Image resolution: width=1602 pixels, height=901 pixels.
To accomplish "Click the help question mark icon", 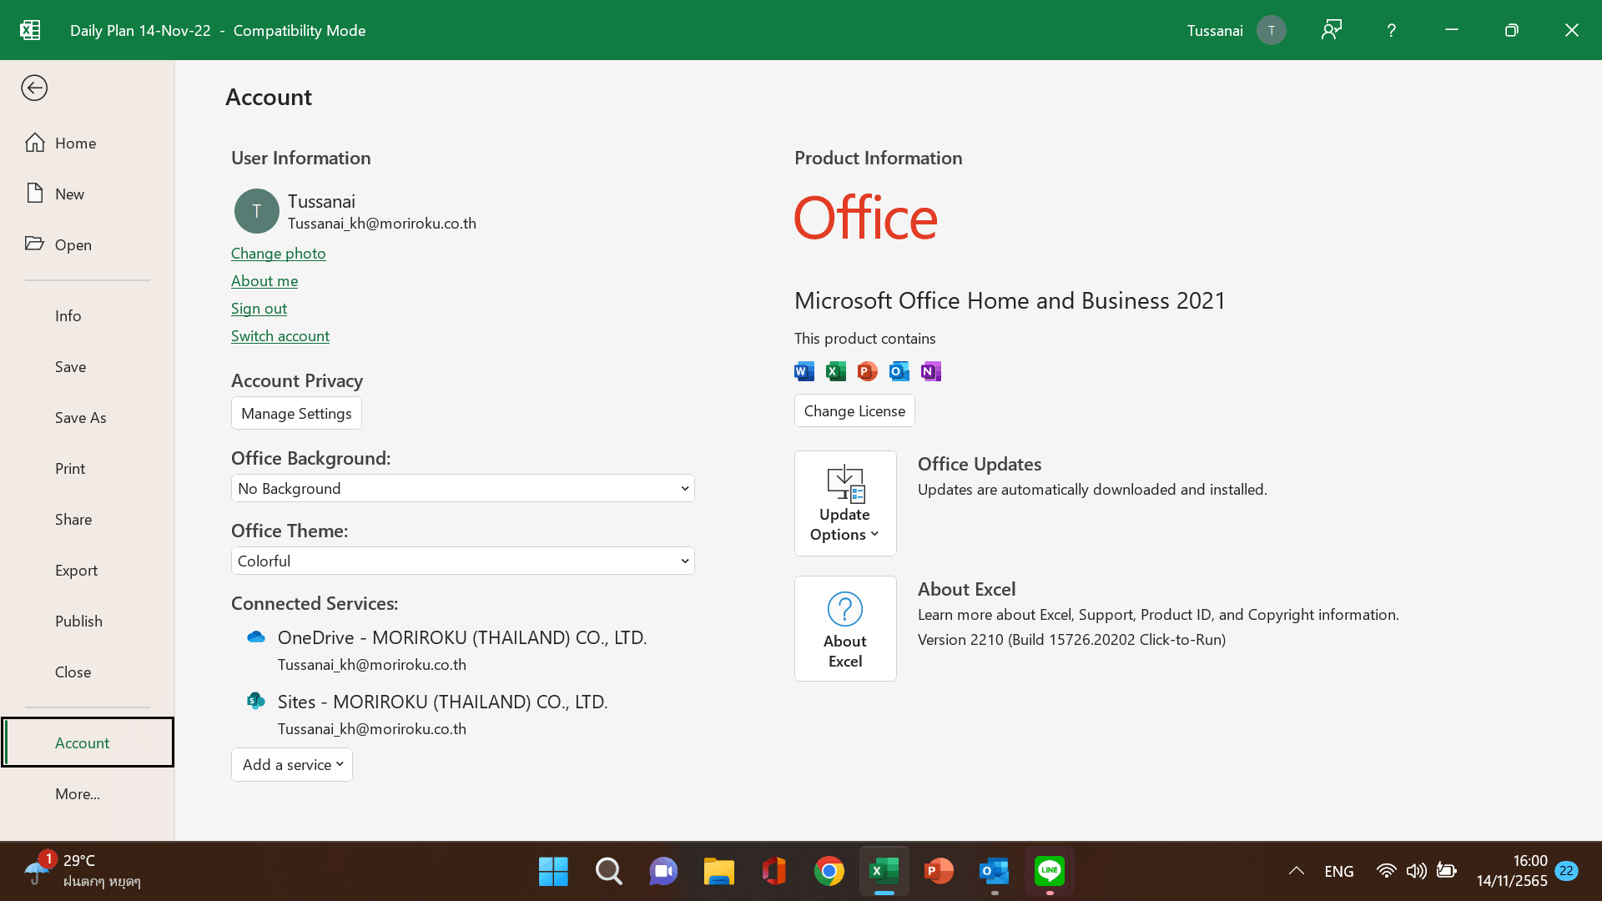I will pyautogui.click(x=1391, y=30).
